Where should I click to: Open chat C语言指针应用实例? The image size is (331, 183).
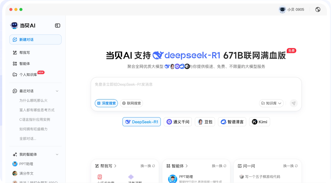click(x=35, y=119)
